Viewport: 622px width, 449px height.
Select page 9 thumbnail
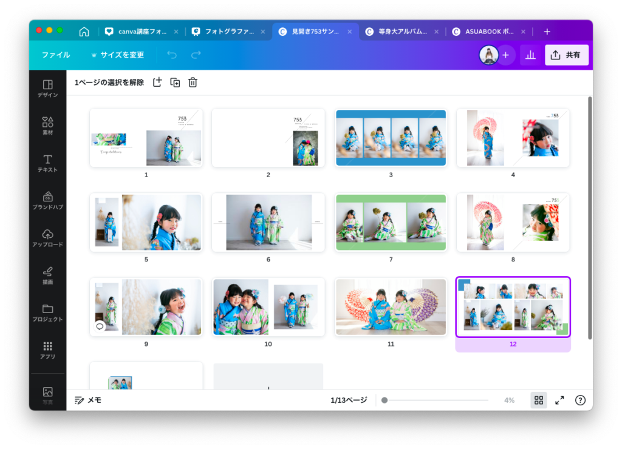pos(146,307)
